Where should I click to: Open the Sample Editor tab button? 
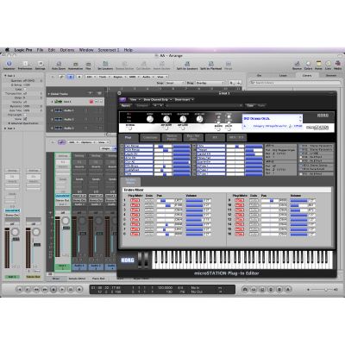point(77,279)
